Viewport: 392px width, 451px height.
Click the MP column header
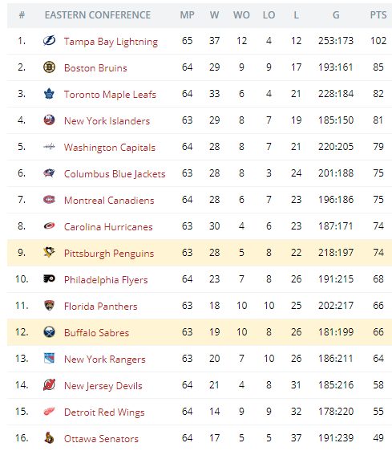(187, 15)
